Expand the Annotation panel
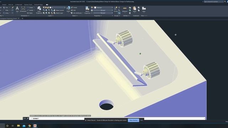Image resolution: width=228 pixels, height=128 pixels. tap(25, 16)
